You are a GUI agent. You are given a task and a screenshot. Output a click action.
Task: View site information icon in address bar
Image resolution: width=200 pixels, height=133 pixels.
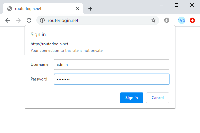click(x=42, y=20)
